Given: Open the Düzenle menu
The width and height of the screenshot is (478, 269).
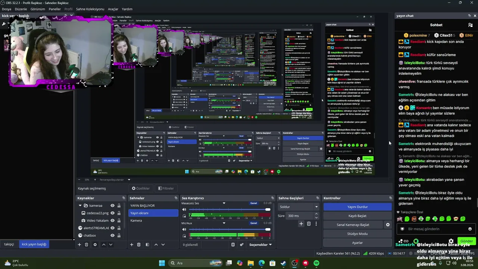Looking at the screenshot, I should pos(21,9).
